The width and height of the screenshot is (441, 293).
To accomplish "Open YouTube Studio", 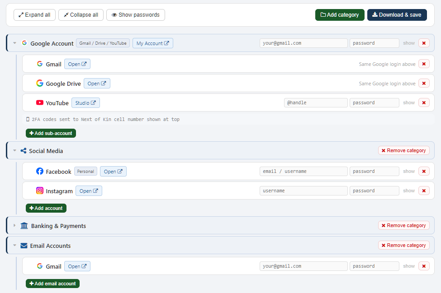I will point(85,102).
